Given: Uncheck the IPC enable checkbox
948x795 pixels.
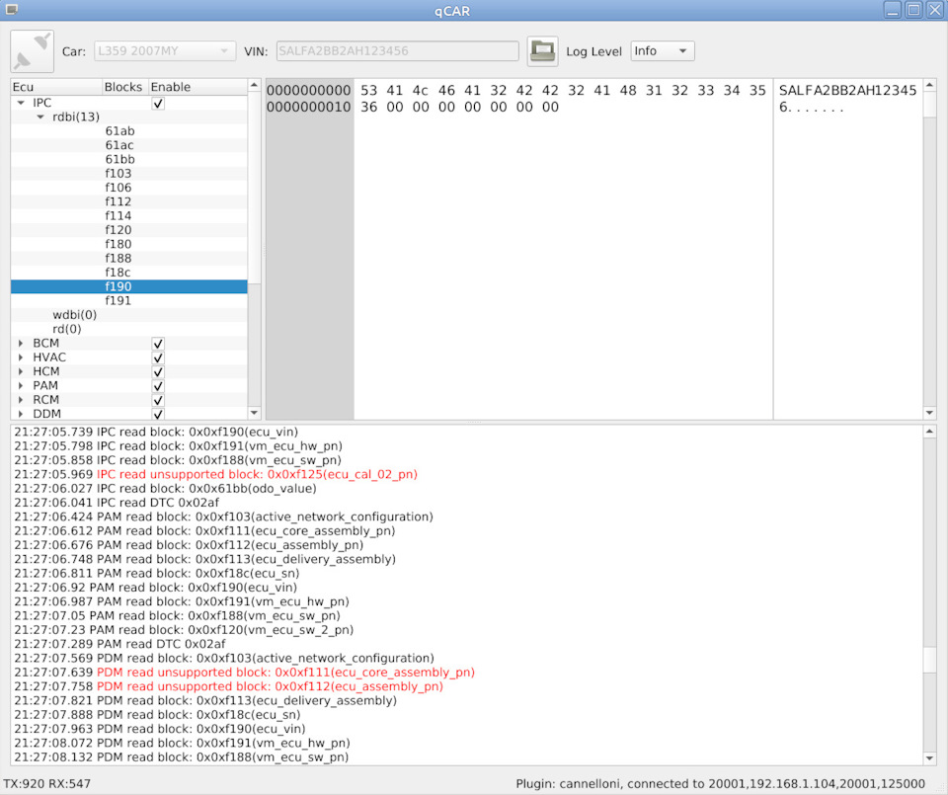Looking at the screenshot, I should tap(158, 103).
